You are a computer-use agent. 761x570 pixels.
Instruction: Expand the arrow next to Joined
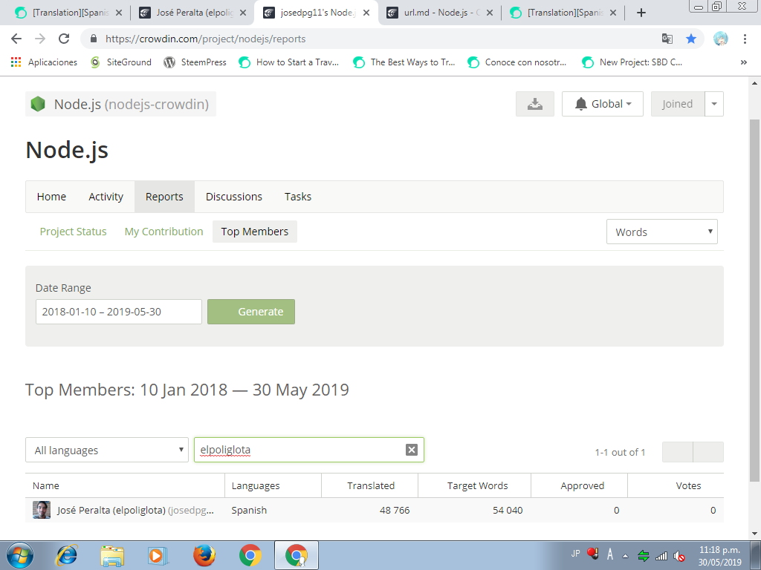pos(714,104)
